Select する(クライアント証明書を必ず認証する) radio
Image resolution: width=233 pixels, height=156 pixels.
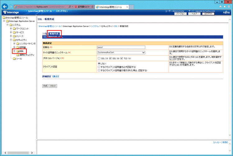(x=99, y=67)
